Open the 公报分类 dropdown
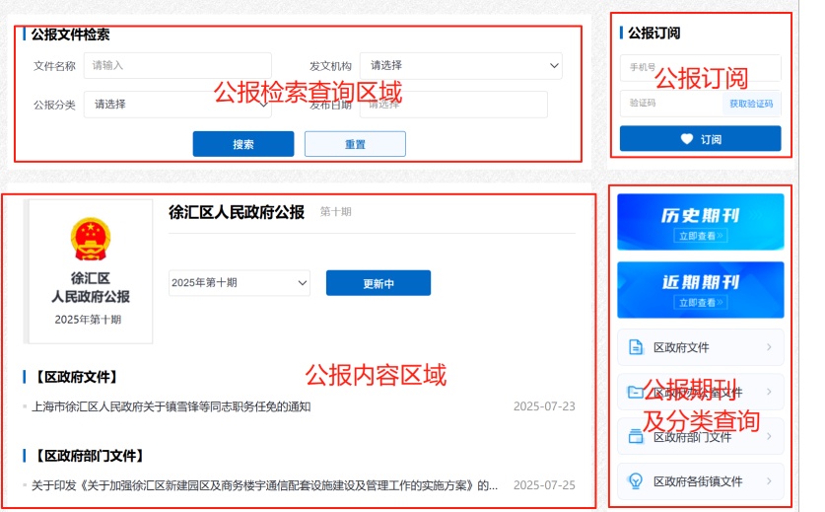Screen dimensions: 825x512 tap(177, 105)
